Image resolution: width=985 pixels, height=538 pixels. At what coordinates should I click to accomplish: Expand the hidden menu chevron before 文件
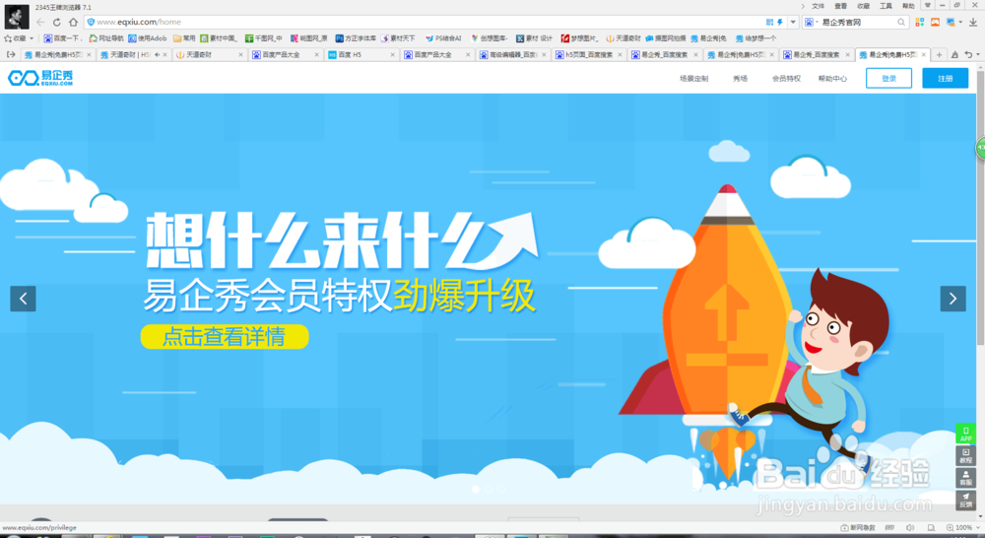pyautogui.click(x=802, y=6)
